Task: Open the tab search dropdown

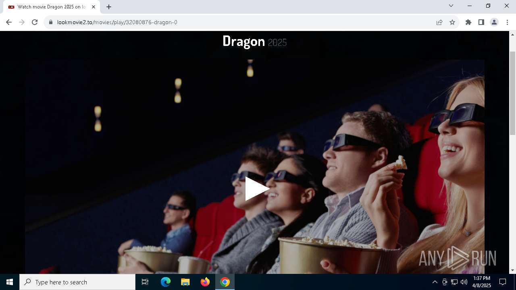Action: pyautogui.click(x=451, y=6)
